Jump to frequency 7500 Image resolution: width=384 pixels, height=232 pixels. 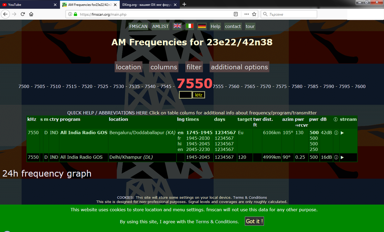[24, 86]
